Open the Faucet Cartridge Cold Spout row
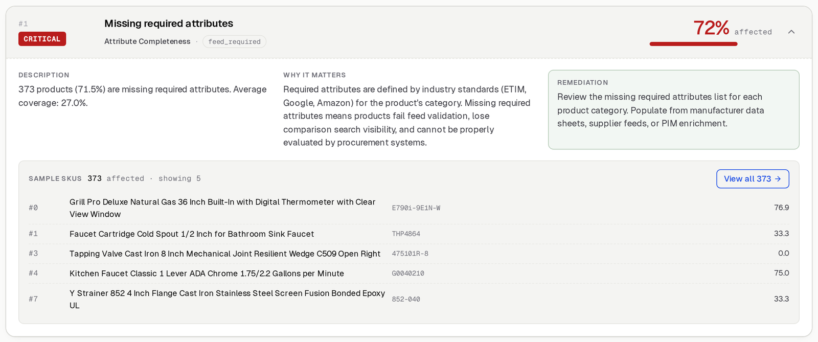 (x=408, y=234)
